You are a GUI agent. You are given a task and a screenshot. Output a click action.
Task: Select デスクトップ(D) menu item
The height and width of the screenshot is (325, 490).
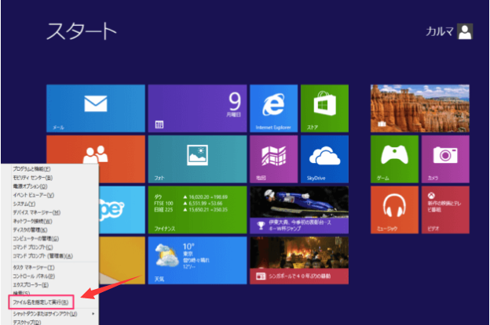click(x=27, y=322)
